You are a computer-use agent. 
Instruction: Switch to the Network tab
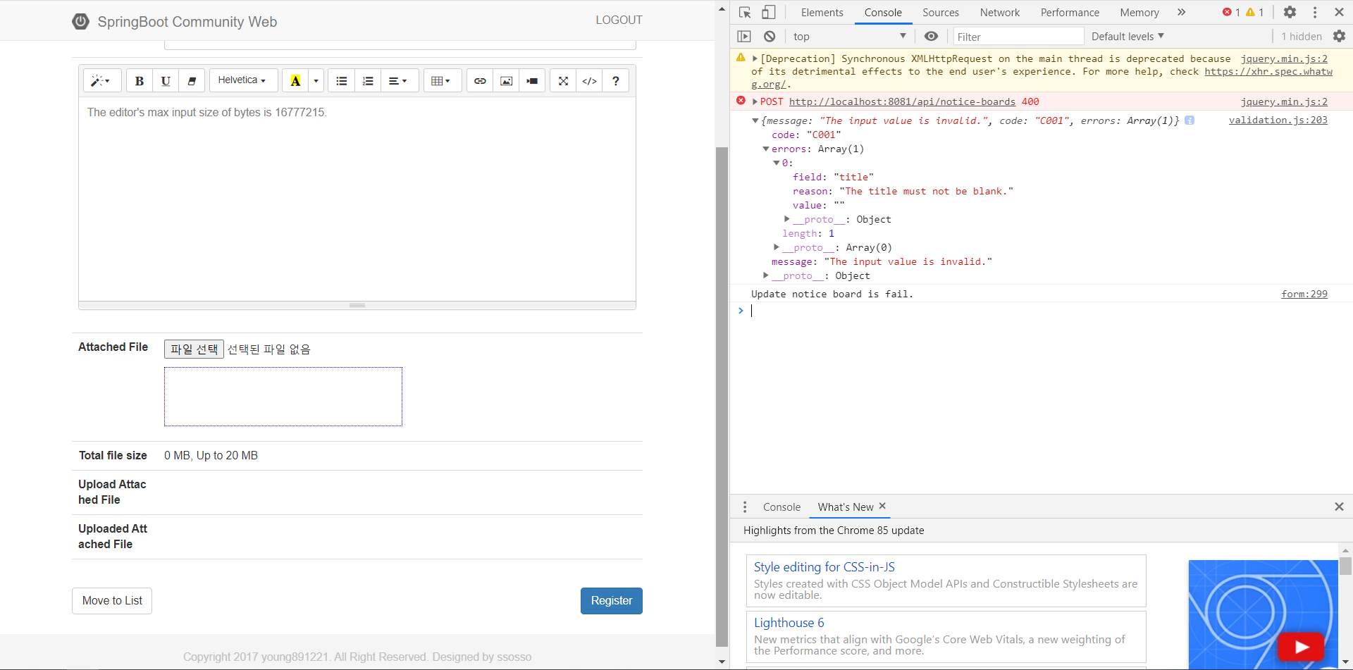(999, 13)
